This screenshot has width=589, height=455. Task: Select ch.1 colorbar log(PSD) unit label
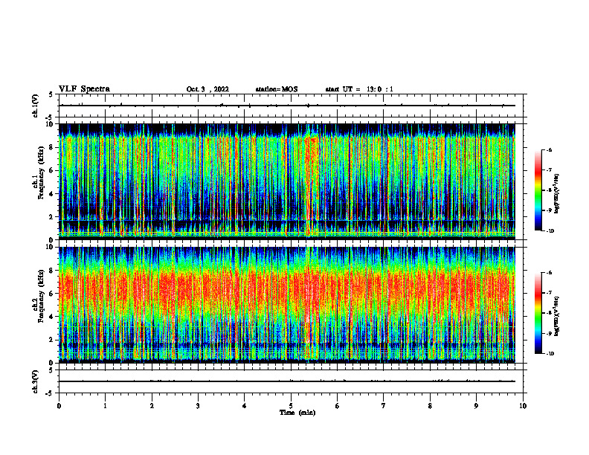(x=557, y=194)
